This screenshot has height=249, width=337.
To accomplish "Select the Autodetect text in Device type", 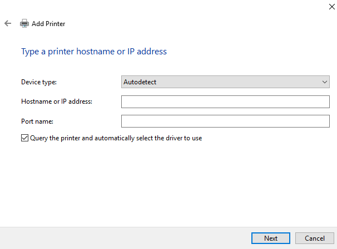I will 140,82.
